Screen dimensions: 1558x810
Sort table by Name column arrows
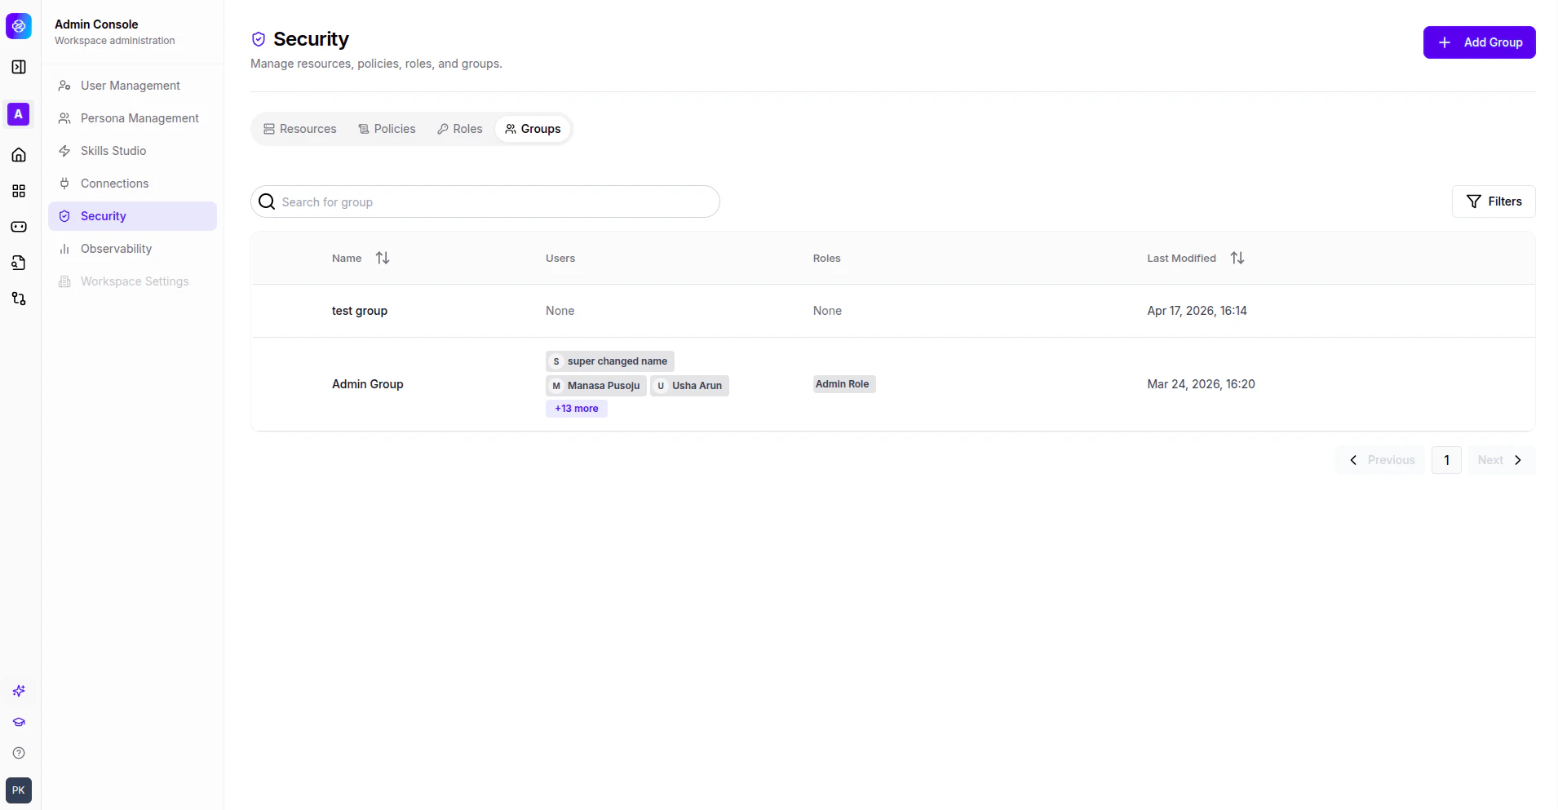383,258
